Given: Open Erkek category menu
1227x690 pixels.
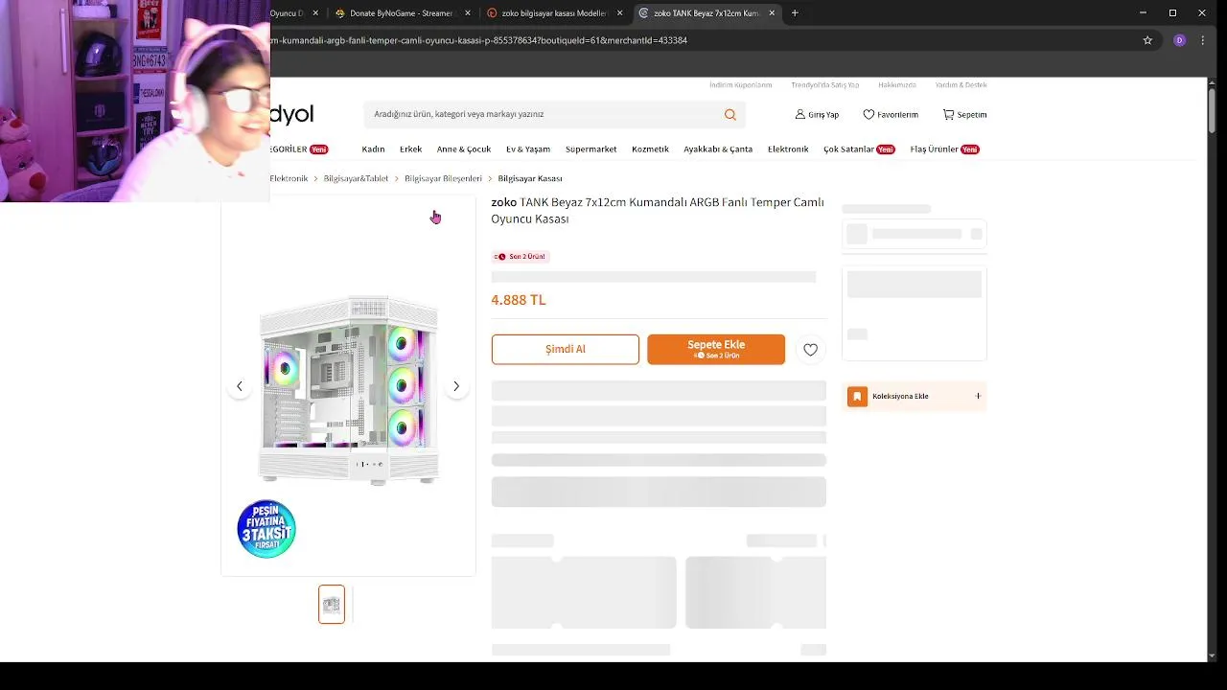Looking at the screenshot, I should [x=410, y=149].
